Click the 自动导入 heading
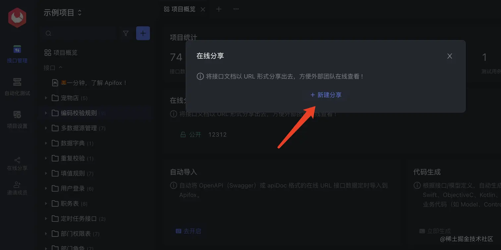The height and width of the screenshot is (250, 501). 184,172
